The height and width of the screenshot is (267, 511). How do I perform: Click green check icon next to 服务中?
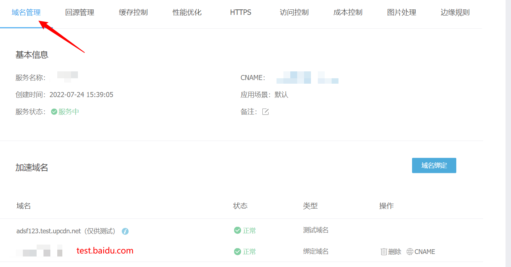pyautogui.click(x=54, y=112)
